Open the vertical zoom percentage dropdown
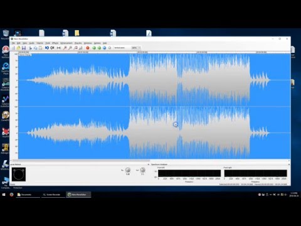Viewport: 301px width, 226px height. [x=135, y=48]
